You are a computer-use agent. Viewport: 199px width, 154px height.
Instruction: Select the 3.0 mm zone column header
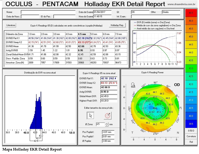click(x=59, y=34)
